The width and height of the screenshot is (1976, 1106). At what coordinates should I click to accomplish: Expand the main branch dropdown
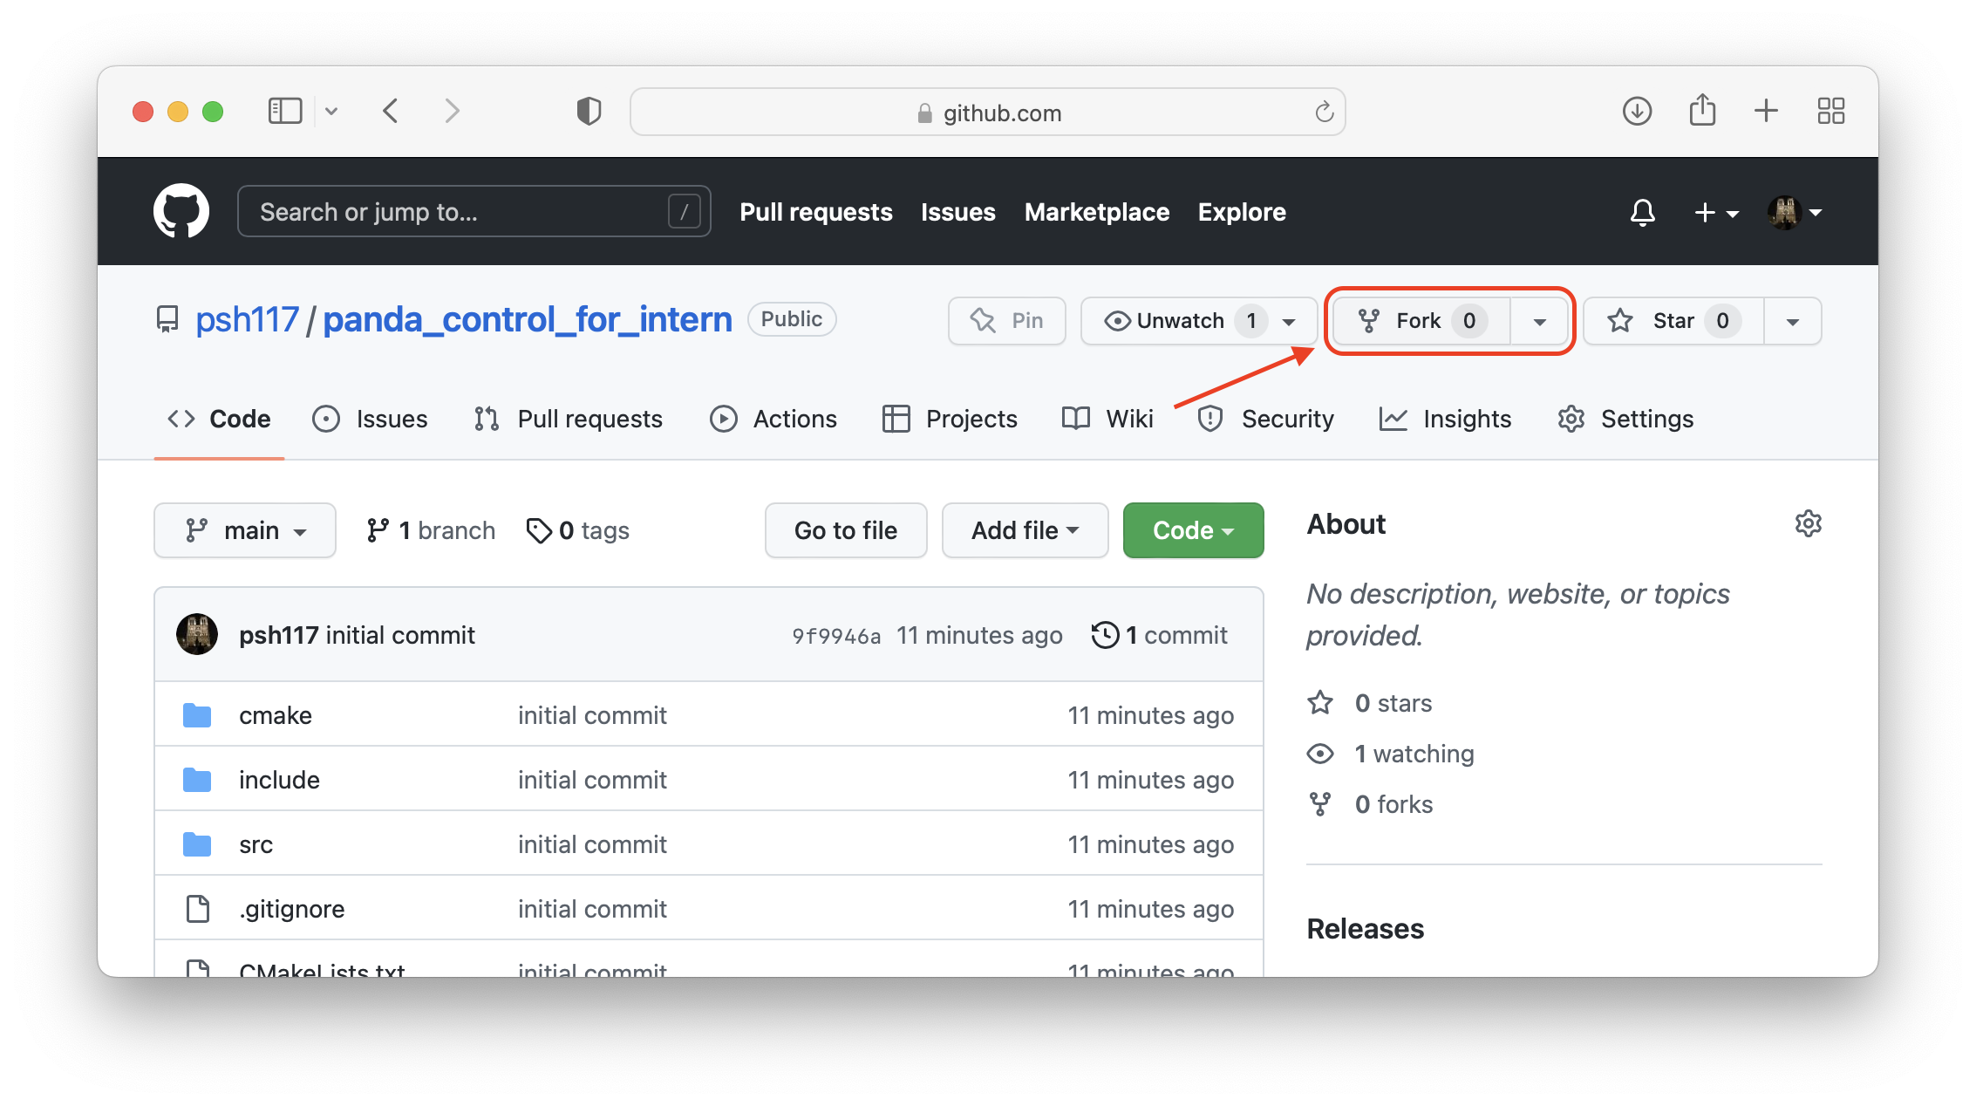pos(245,530)
